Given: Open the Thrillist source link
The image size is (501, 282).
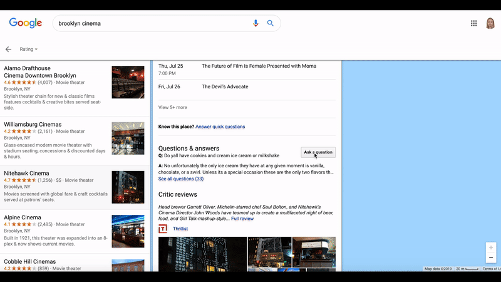Looking at the screenshot, I should pyautogui.click(x=180, y=229).
